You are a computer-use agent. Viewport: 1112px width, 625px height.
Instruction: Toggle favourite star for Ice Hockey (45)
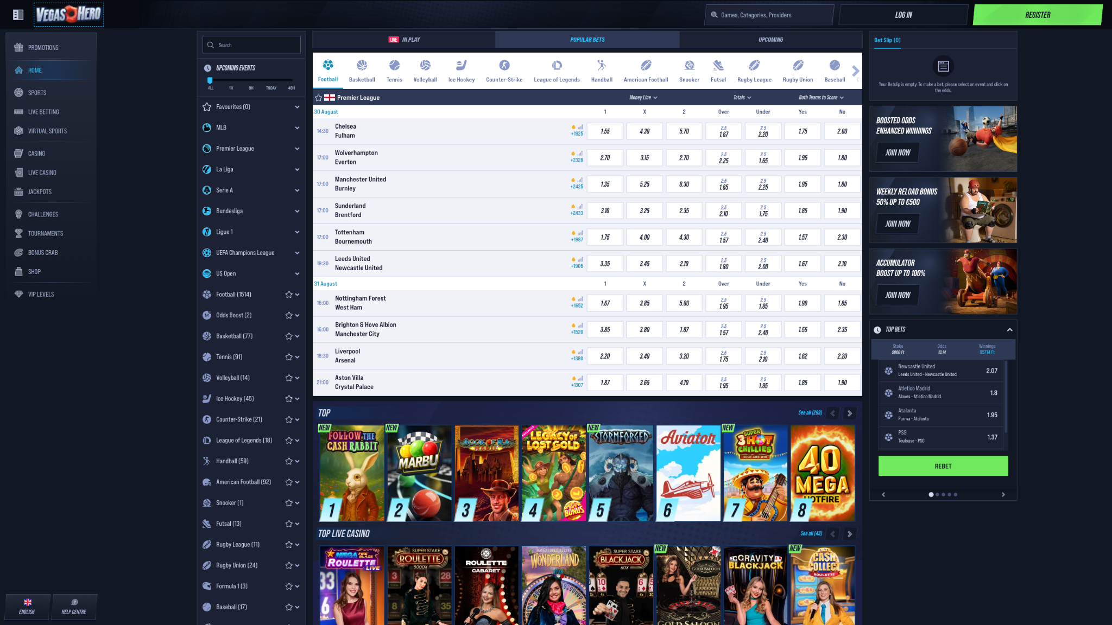point(289,399)
